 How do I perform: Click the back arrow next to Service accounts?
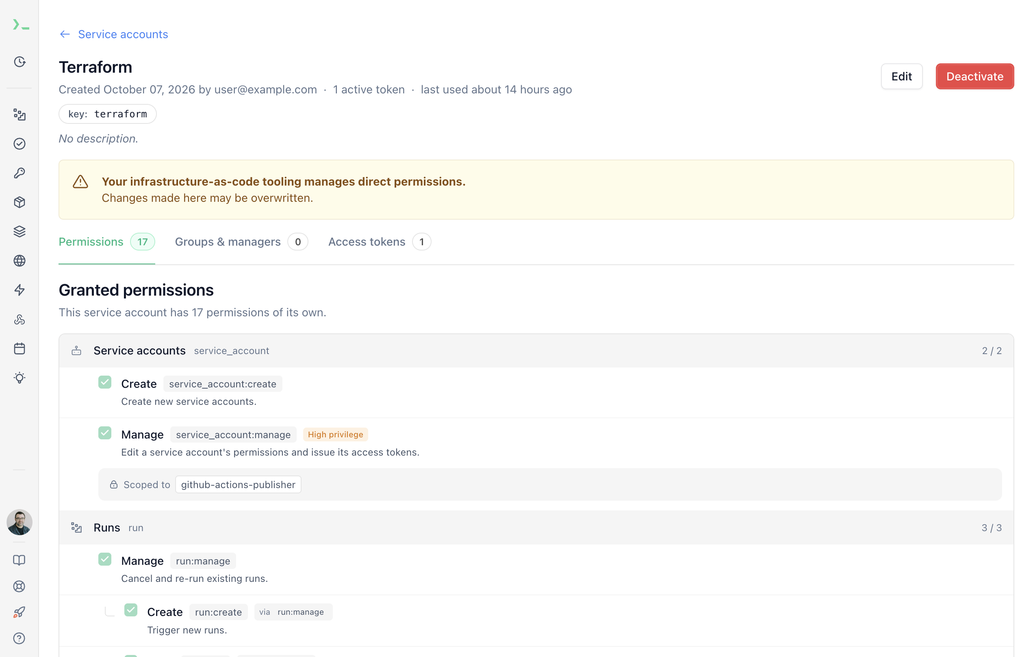tap(65, 34)
